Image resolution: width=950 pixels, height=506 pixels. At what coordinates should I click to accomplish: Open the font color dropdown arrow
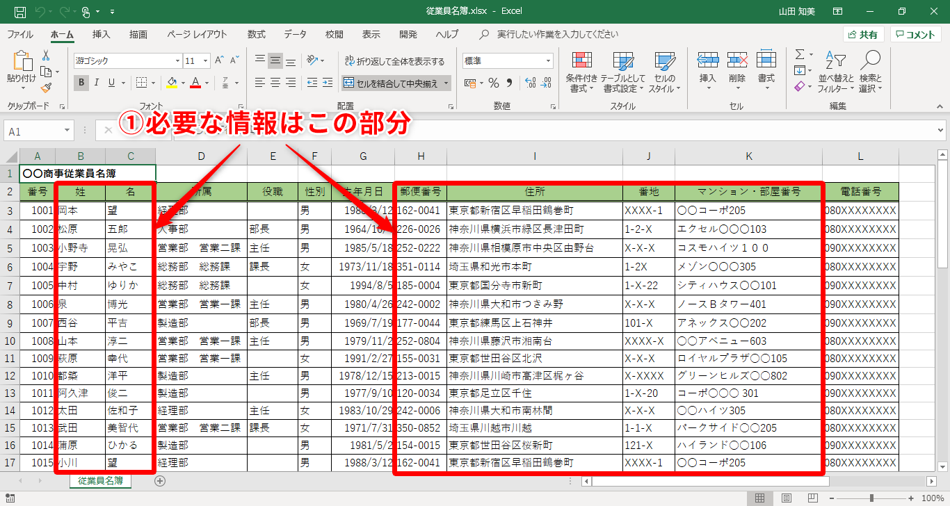(x=207, y=83)
